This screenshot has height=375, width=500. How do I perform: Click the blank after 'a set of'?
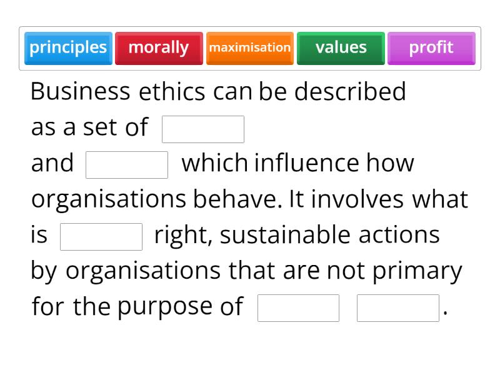203,129
